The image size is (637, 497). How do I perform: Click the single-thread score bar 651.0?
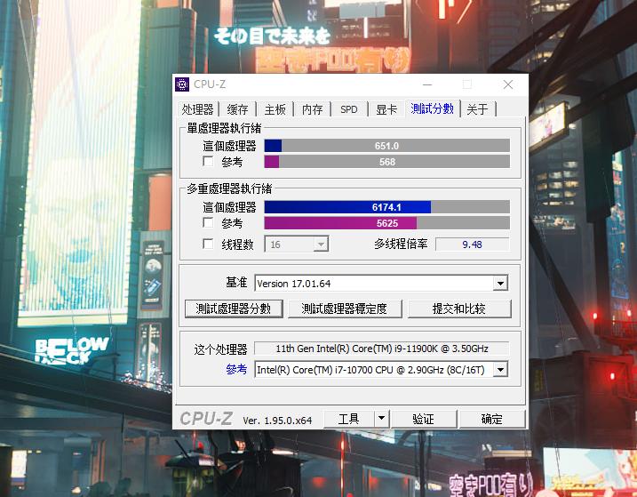click(x=387, y=146)
